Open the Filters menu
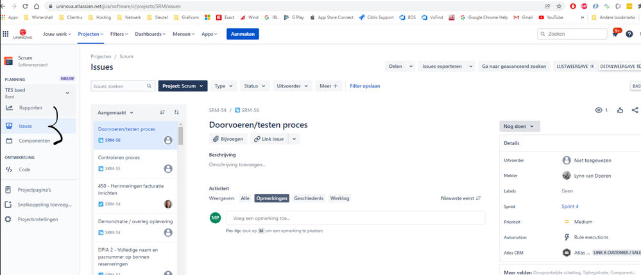The width and height of the screenshot is (641, 275). (119, 35)
